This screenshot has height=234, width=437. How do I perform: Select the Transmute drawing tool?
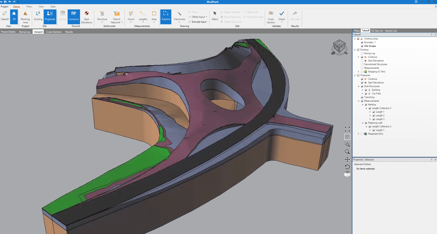point(179,16)
